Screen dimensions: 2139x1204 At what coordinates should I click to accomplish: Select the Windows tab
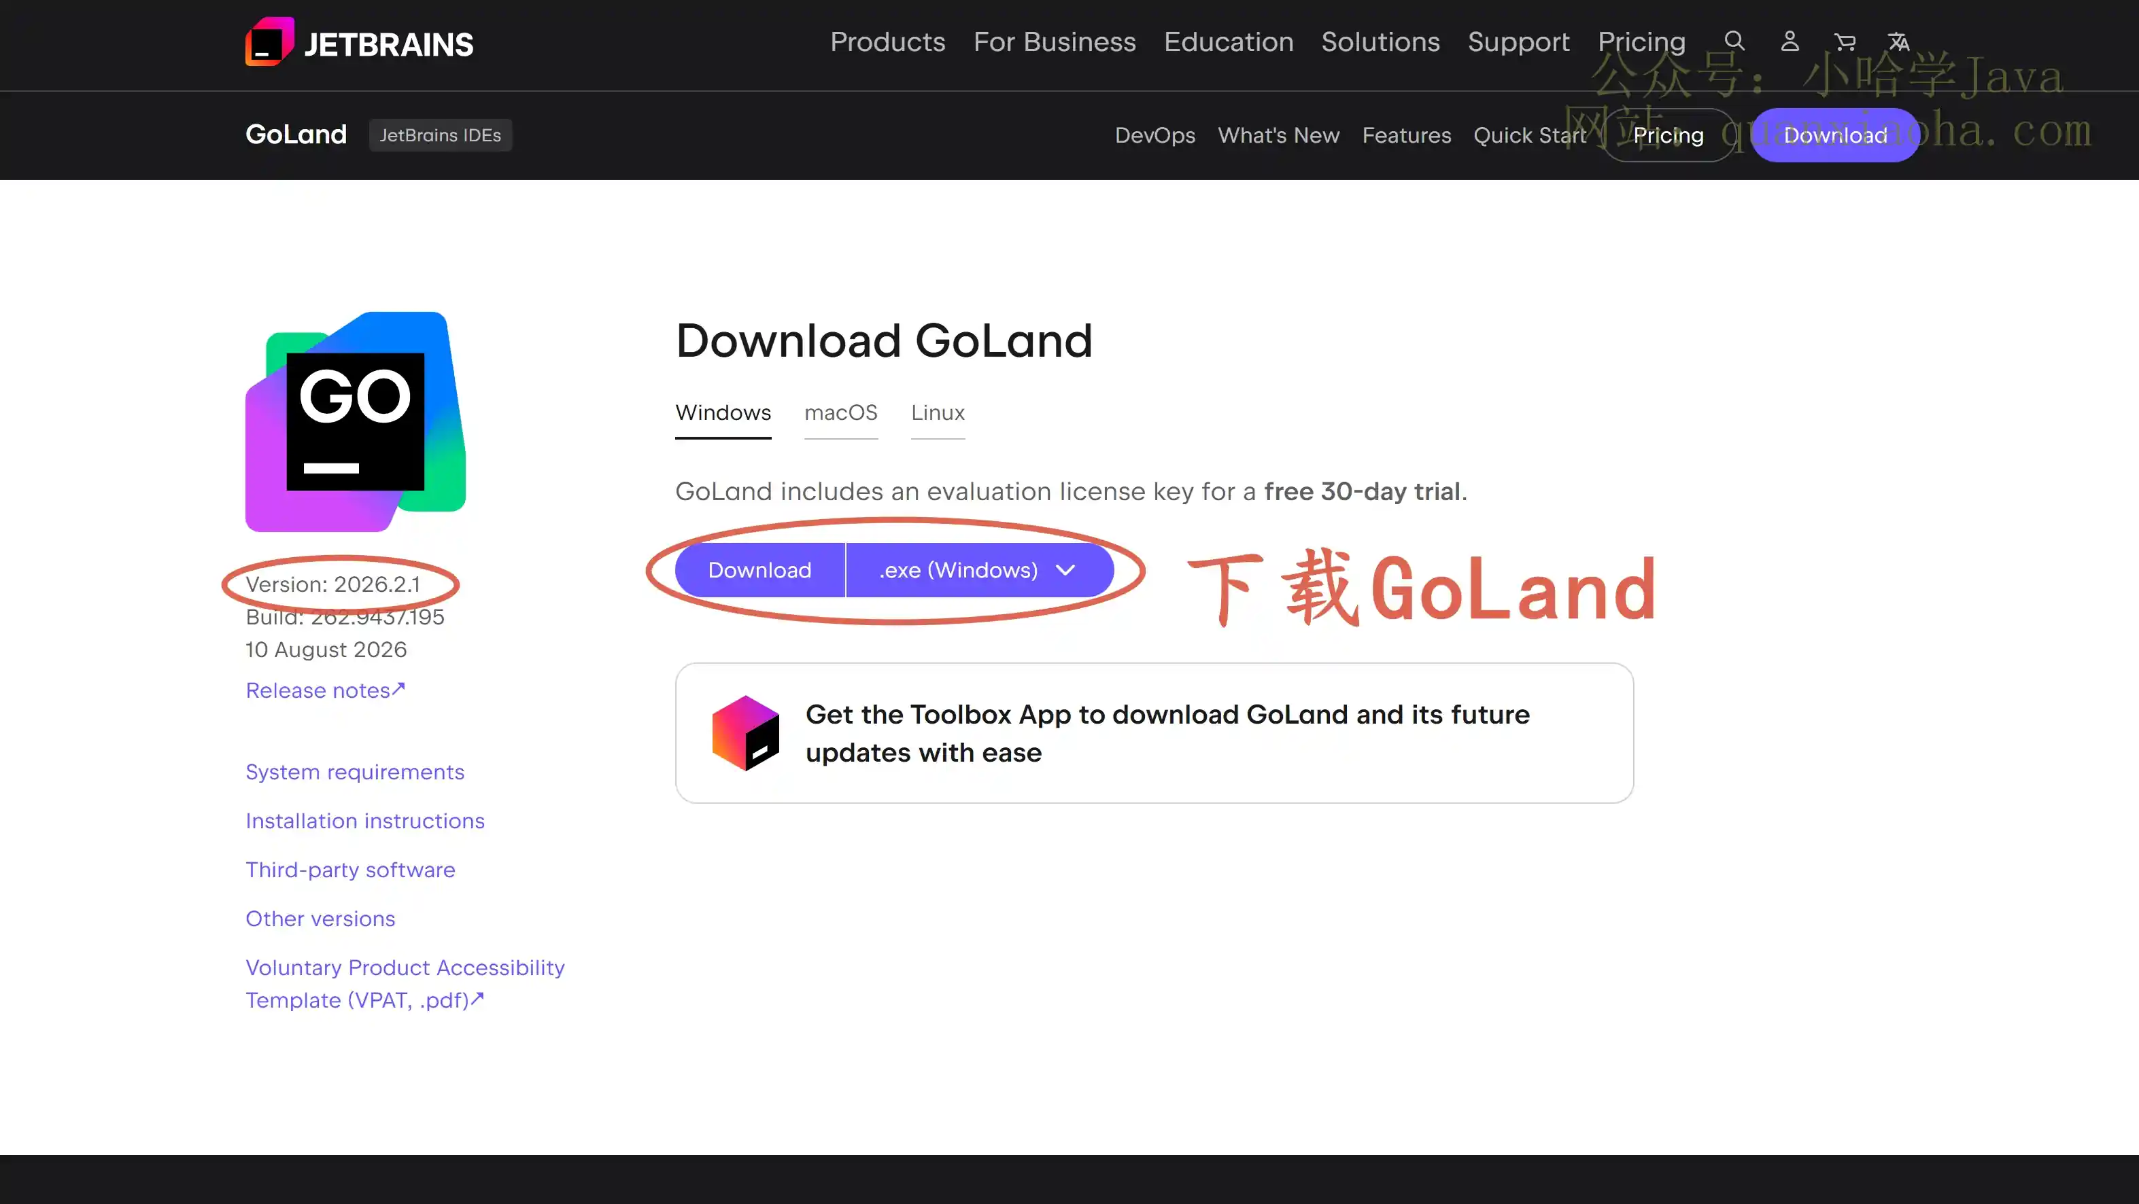pos(723,412)
